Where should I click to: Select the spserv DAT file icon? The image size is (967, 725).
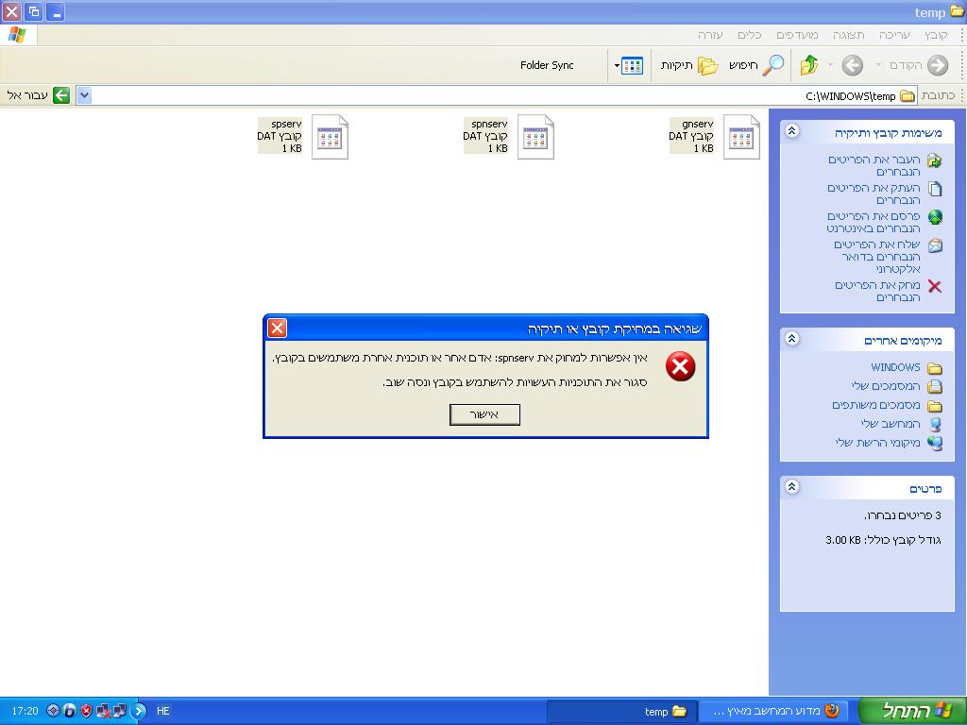330,138
